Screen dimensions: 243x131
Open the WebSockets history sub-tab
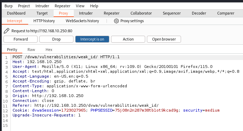click(x=82, y=21)
